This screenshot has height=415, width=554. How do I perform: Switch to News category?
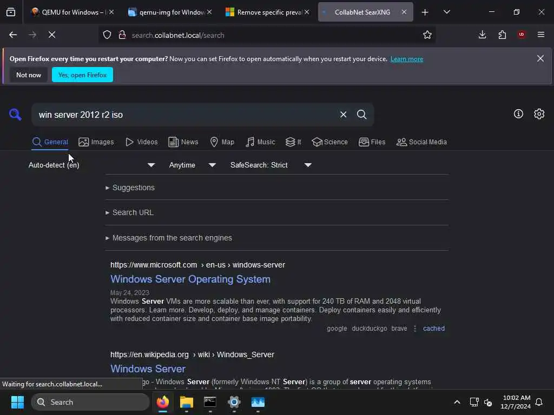pyautogui.click(x=183, y=142)
